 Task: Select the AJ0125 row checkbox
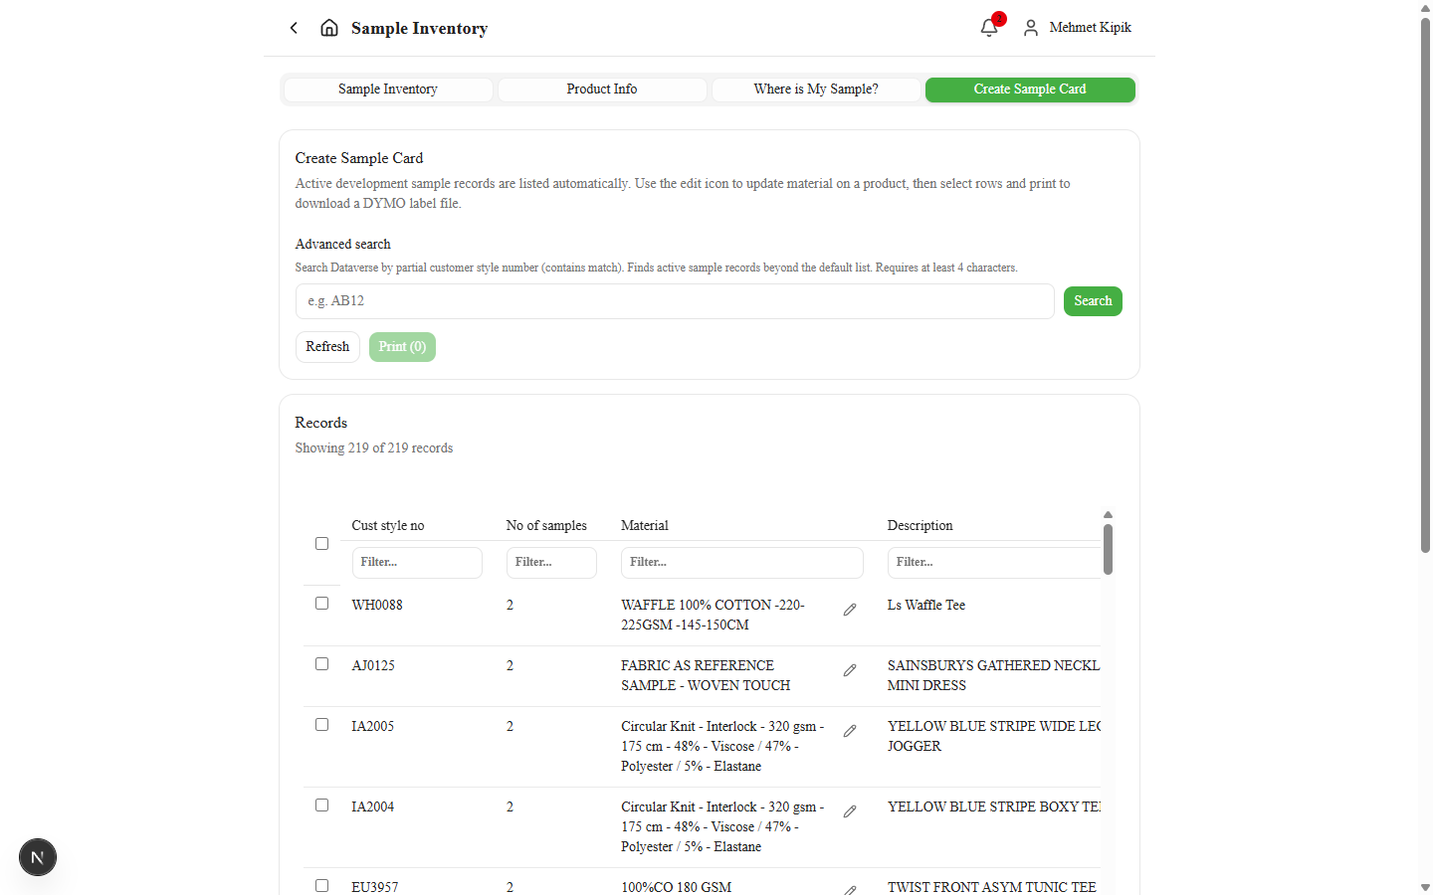[321, 664]
